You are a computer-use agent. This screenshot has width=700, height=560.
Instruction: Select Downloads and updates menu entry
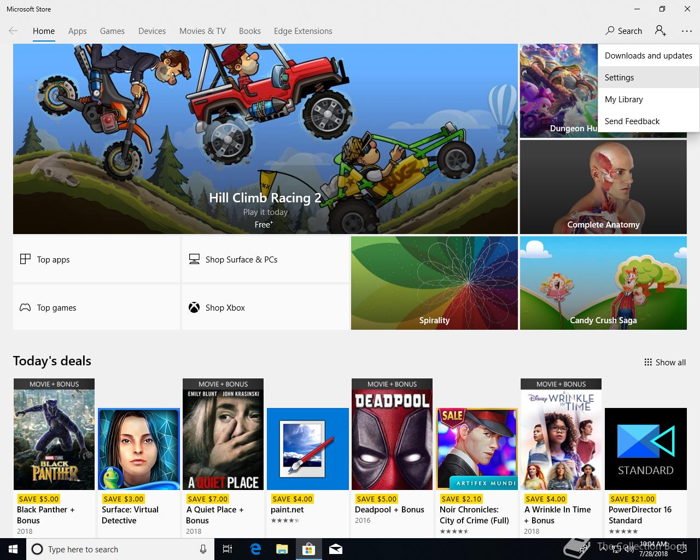point(649,56)
